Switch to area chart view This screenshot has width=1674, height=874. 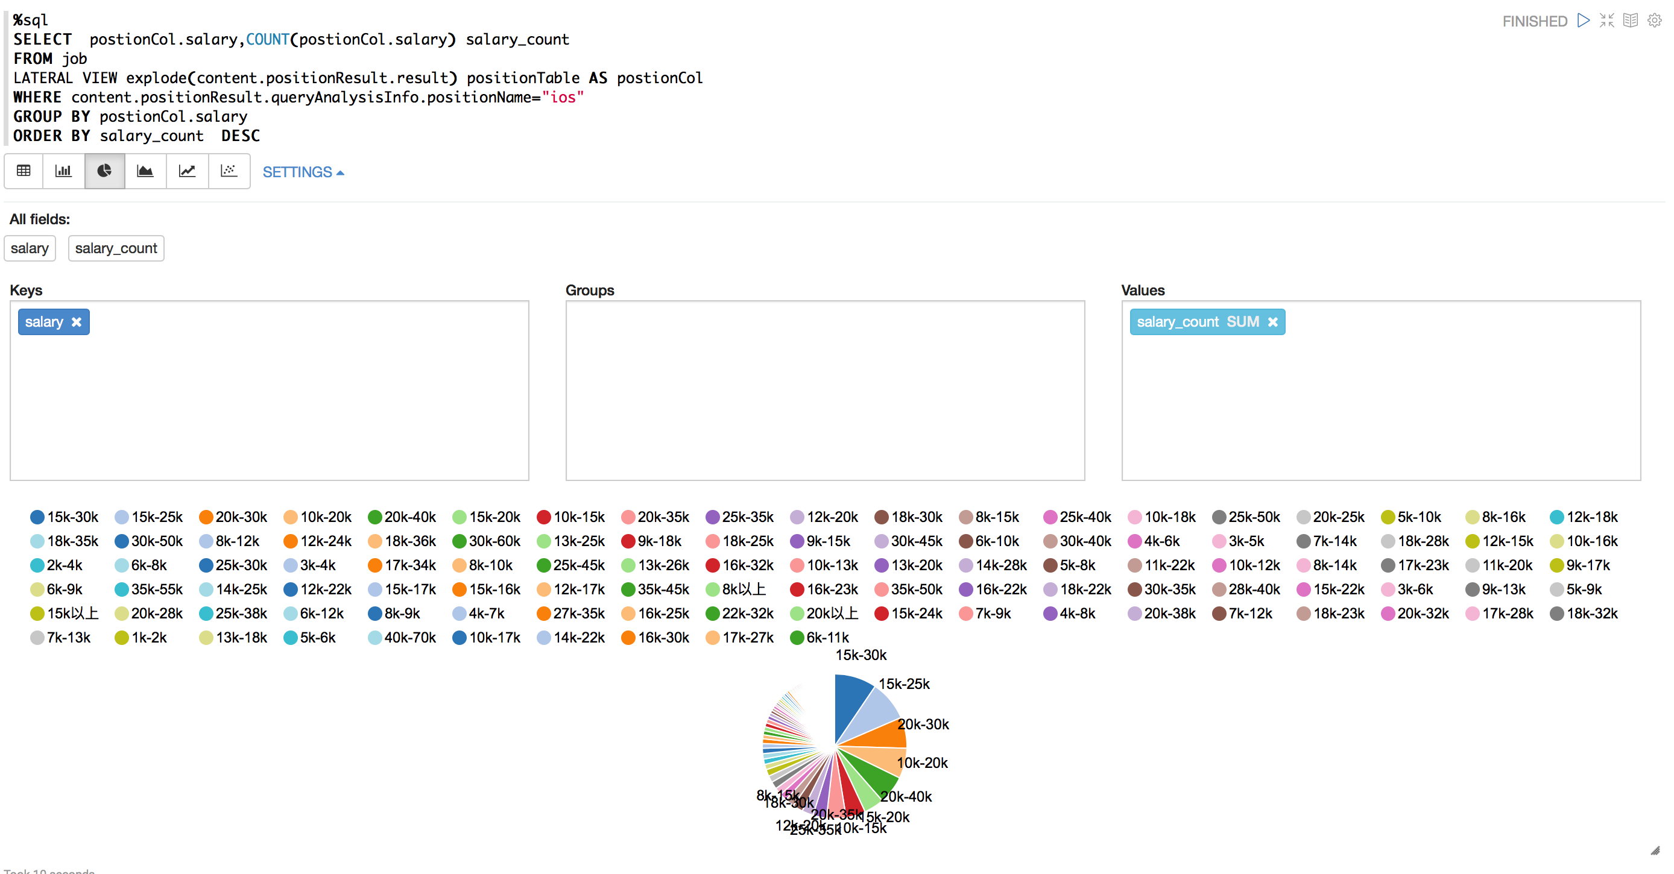[145, 171]
